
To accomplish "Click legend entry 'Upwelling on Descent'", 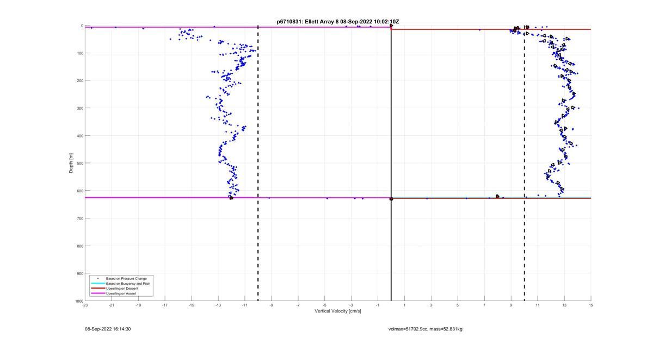I will pos(122,289).
